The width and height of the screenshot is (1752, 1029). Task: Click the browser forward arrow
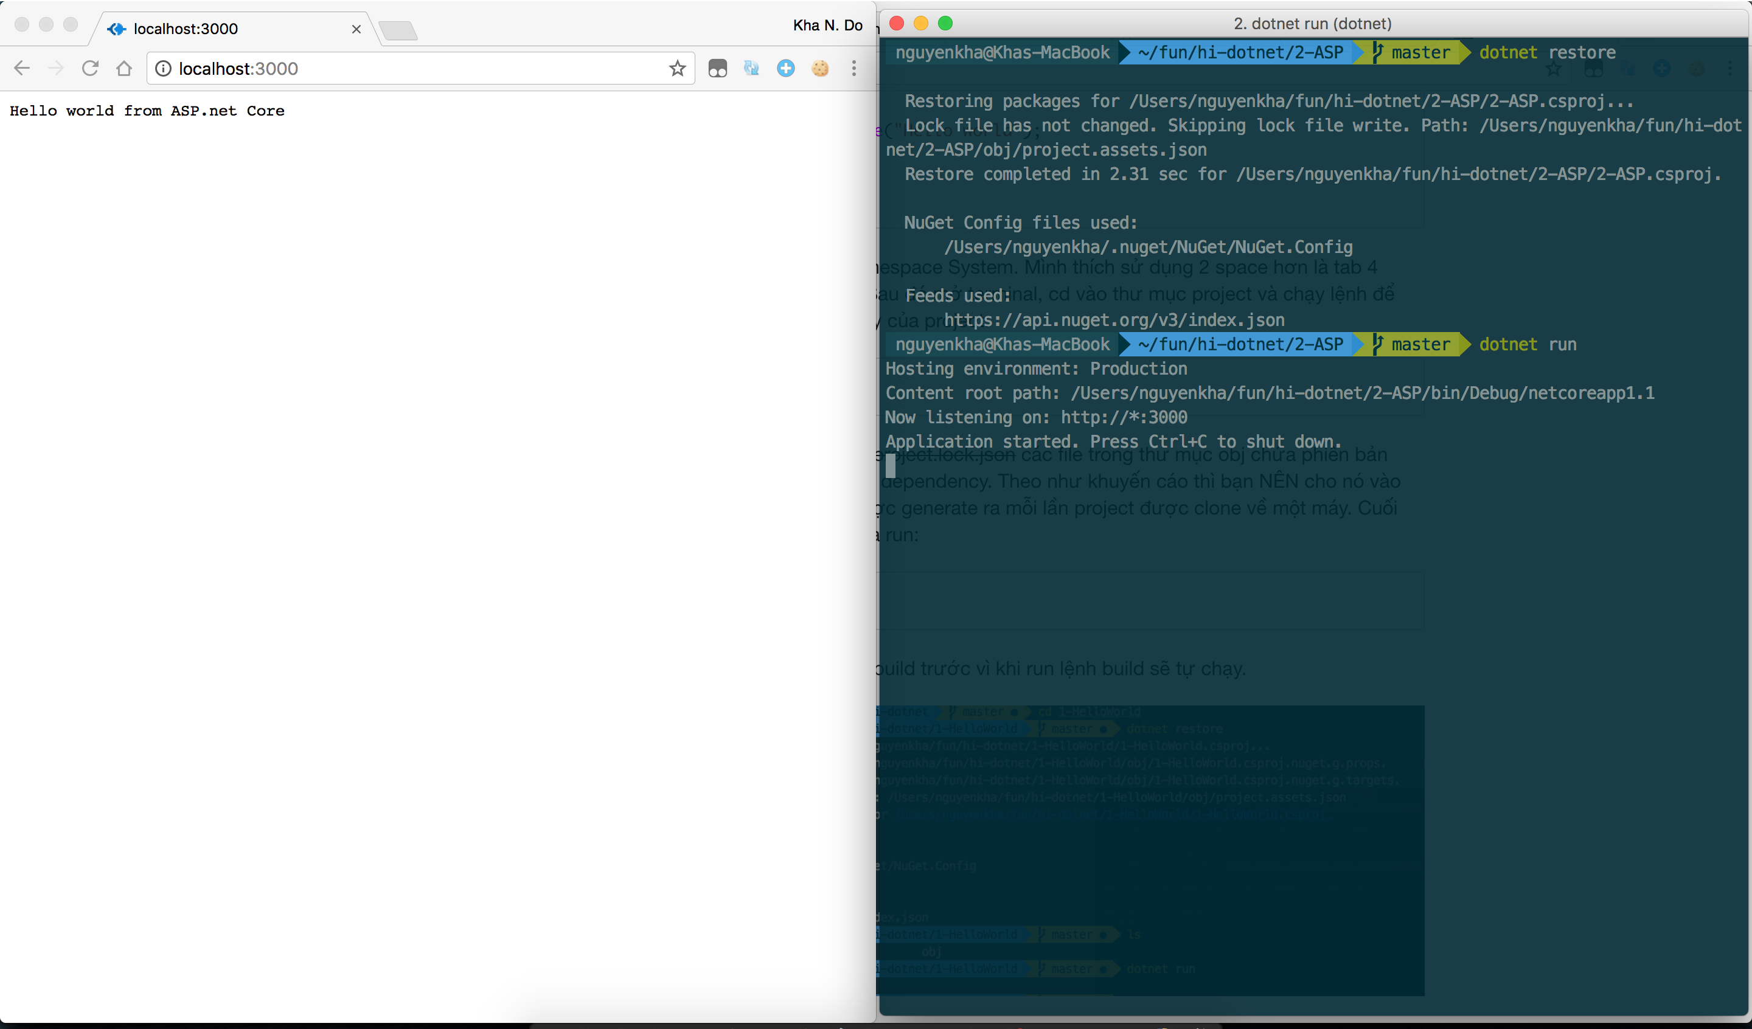click(x=57, y=68)
